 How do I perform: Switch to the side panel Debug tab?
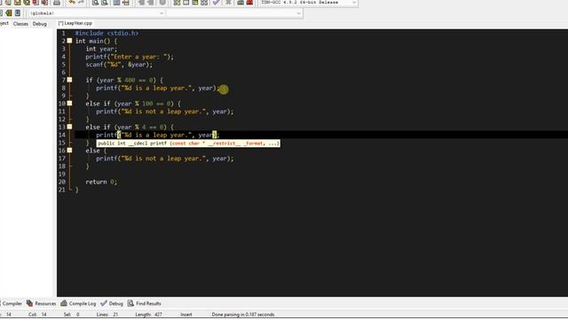coord(39,24)
